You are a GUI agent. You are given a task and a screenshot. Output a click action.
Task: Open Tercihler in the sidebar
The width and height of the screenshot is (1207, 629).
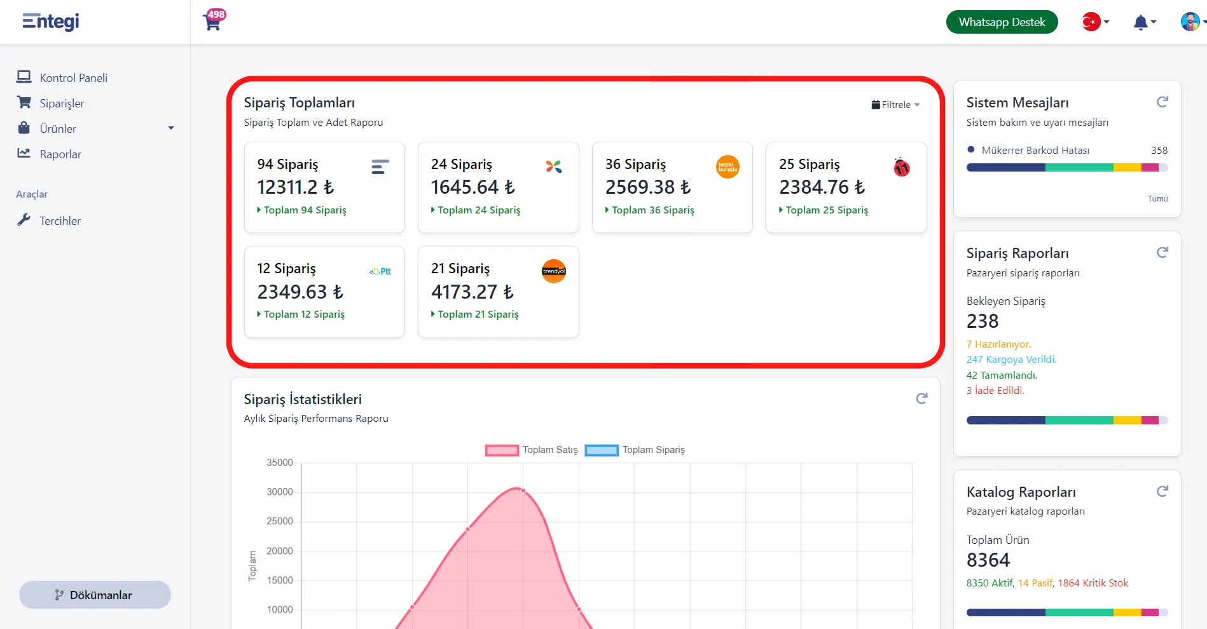click(60, 221)
